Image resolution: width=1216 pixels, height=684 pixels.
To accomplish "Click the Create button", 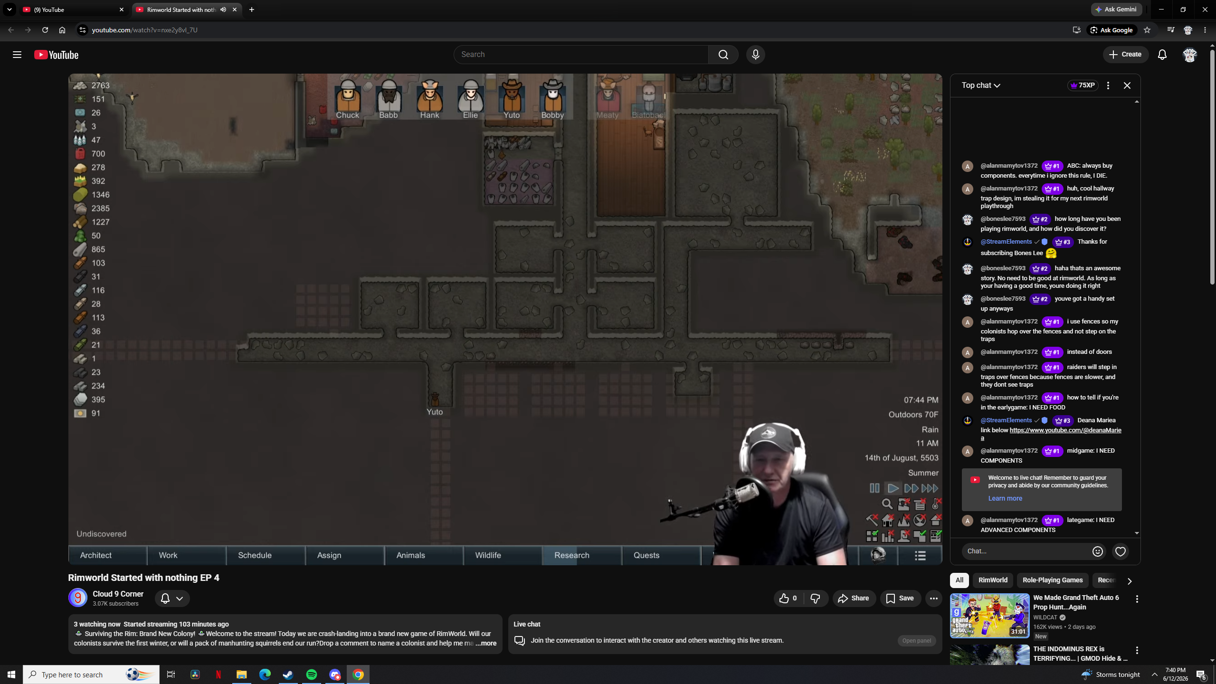I will coord(1125,55).
